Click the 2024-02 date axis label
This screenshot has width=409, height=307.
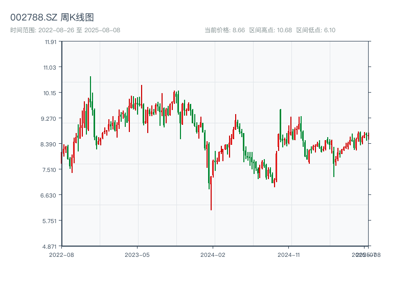(213, 255)
